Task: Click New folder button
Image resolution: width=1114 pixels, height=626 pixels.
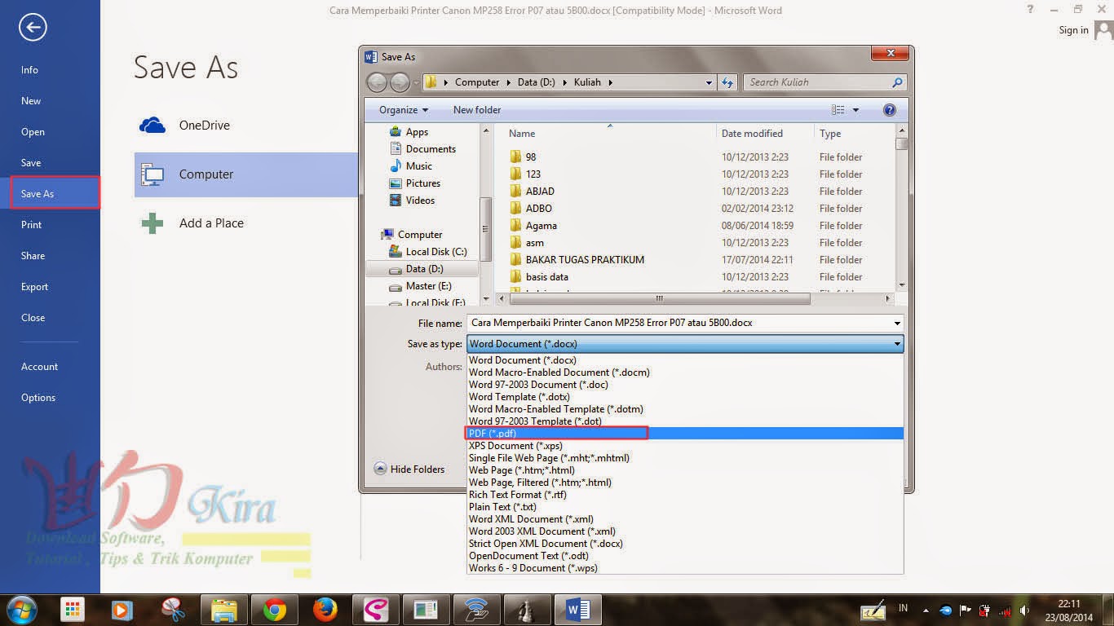Action: [x=477, y=110]
